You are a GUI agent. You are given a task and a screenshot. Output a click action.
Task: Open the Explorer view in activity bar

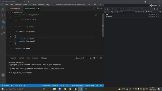coord(3,9)
